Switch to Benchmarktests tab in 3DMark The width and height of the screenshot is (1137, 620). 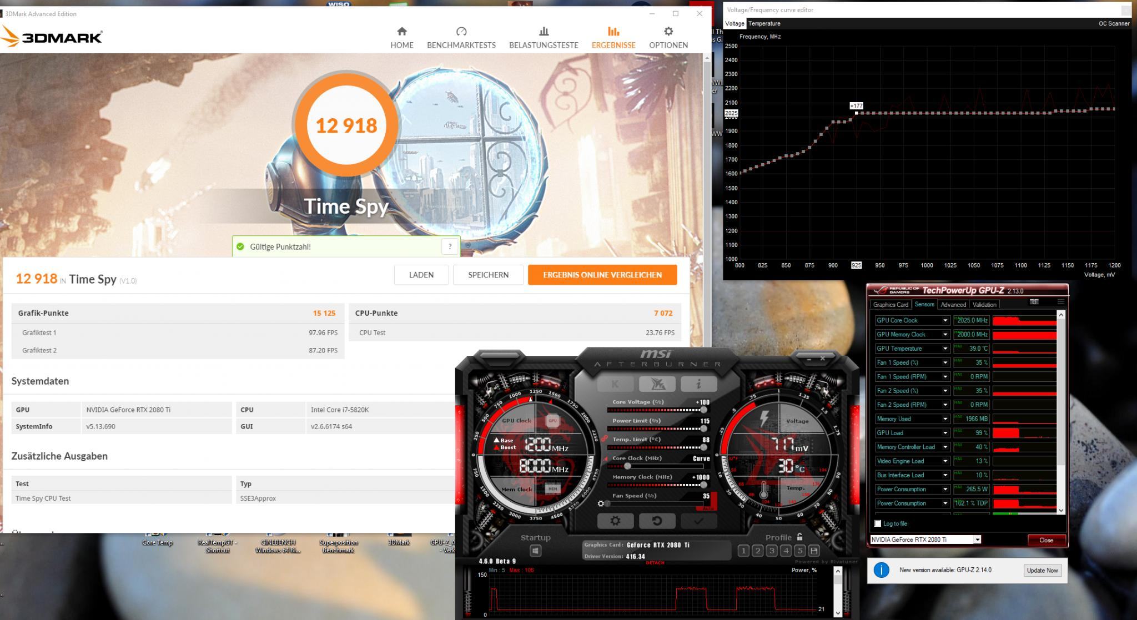tap(461, 38)
